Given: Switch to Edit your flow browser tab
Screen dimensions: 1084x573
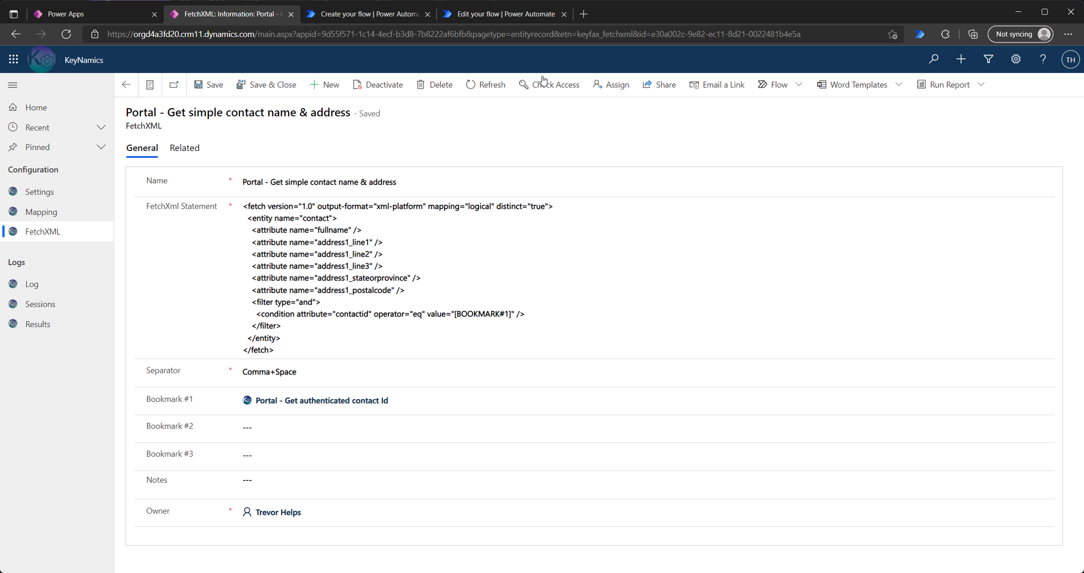Looking at the screenshot, I should click(505, 14).
